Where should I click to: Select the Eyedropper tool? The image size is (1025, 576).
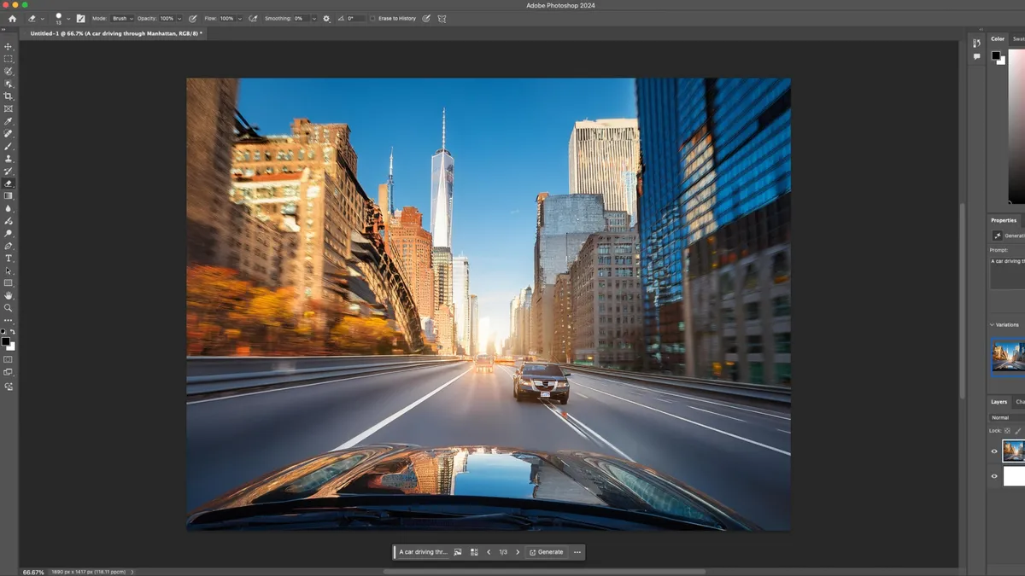[x=9, y=121]
